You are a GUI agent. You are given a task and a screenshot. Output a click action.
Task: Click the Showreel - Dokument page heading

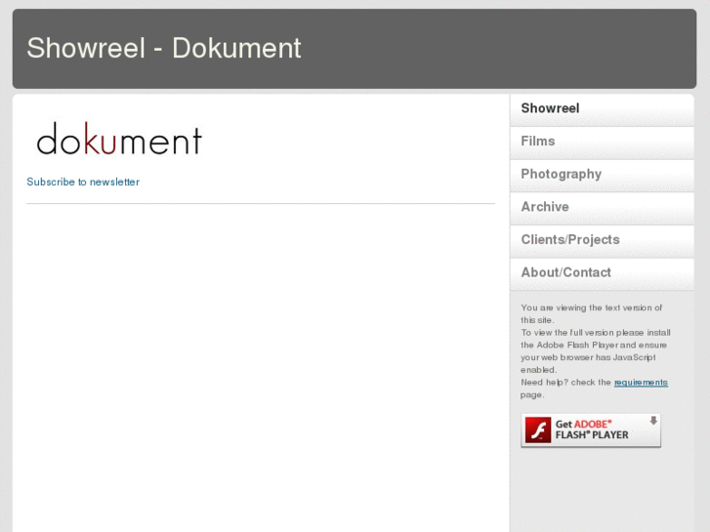click(163, 48)
